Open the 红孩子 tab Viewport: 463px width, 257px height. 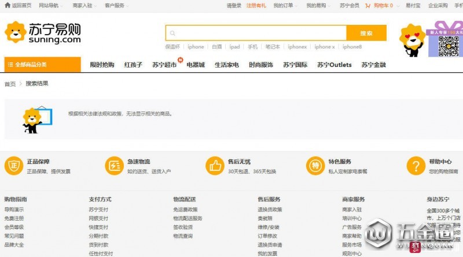pyautogui.click(x=133, y=65)
